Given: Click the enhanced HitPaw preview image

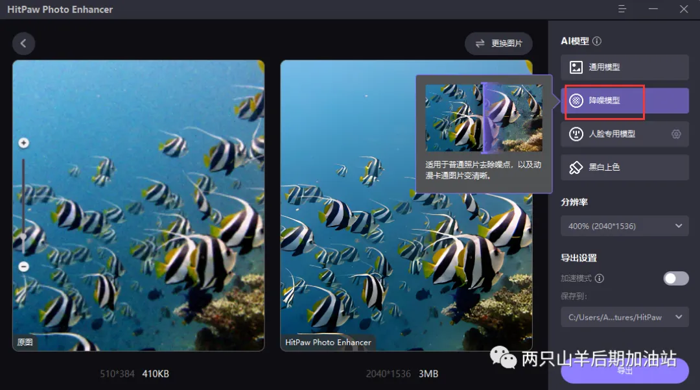Looking at the screenshot, I should point(406,206).
